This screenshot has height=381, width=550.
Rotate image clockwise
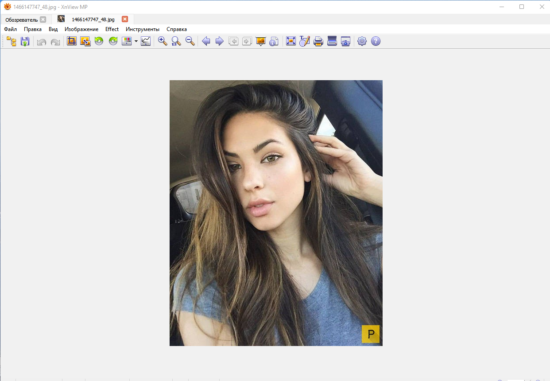(x=113, y=41)
